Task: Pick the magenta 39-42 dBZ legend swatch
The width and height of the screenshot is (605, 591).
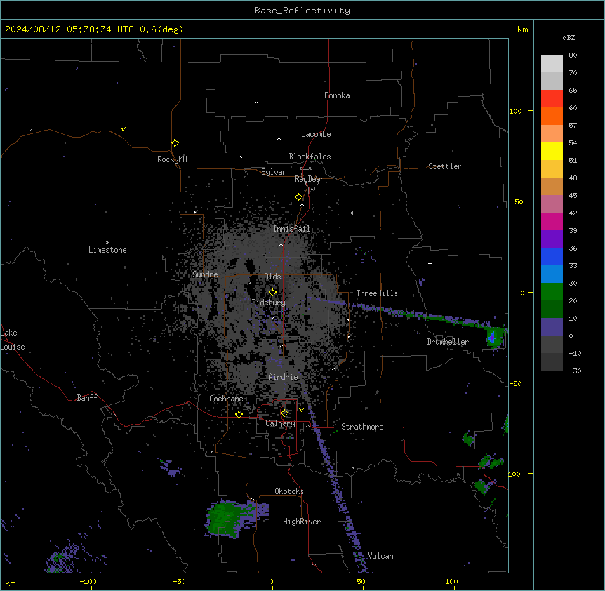Action: [x=552, y=221]
